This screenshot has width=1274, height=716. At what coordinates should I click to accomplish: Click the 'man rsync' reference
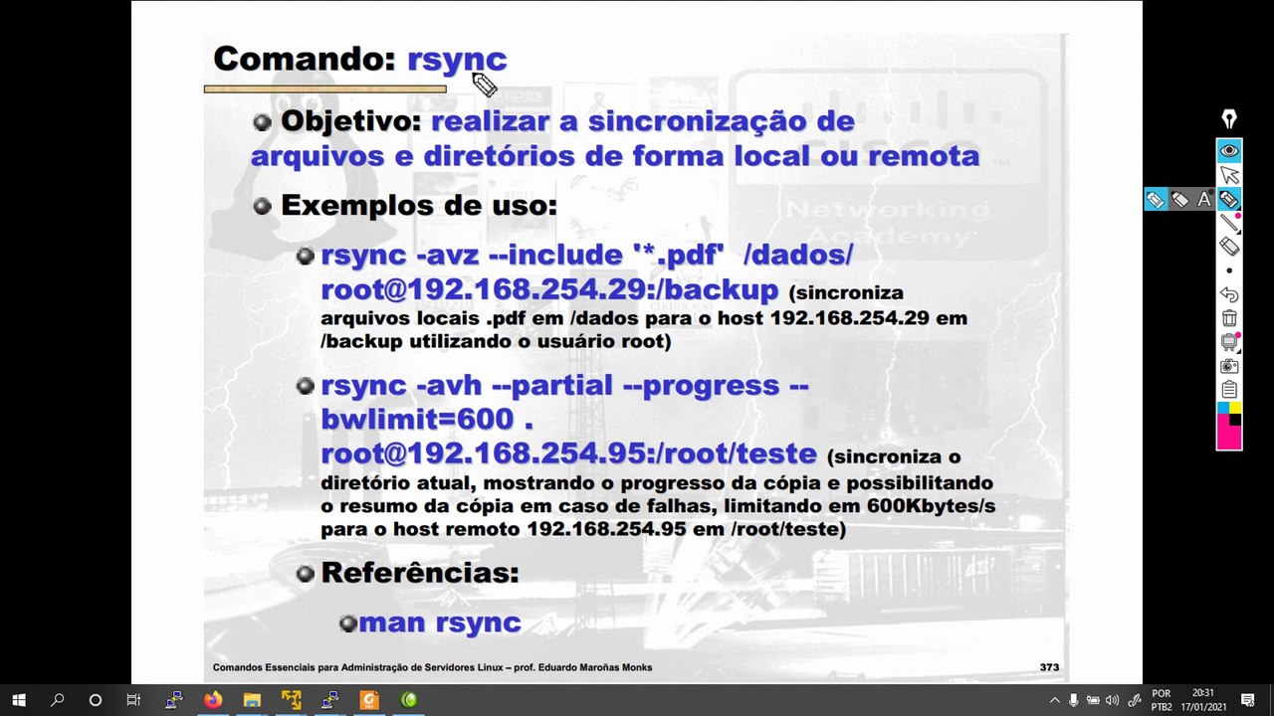pyautogui.click(x=440, y=624)
